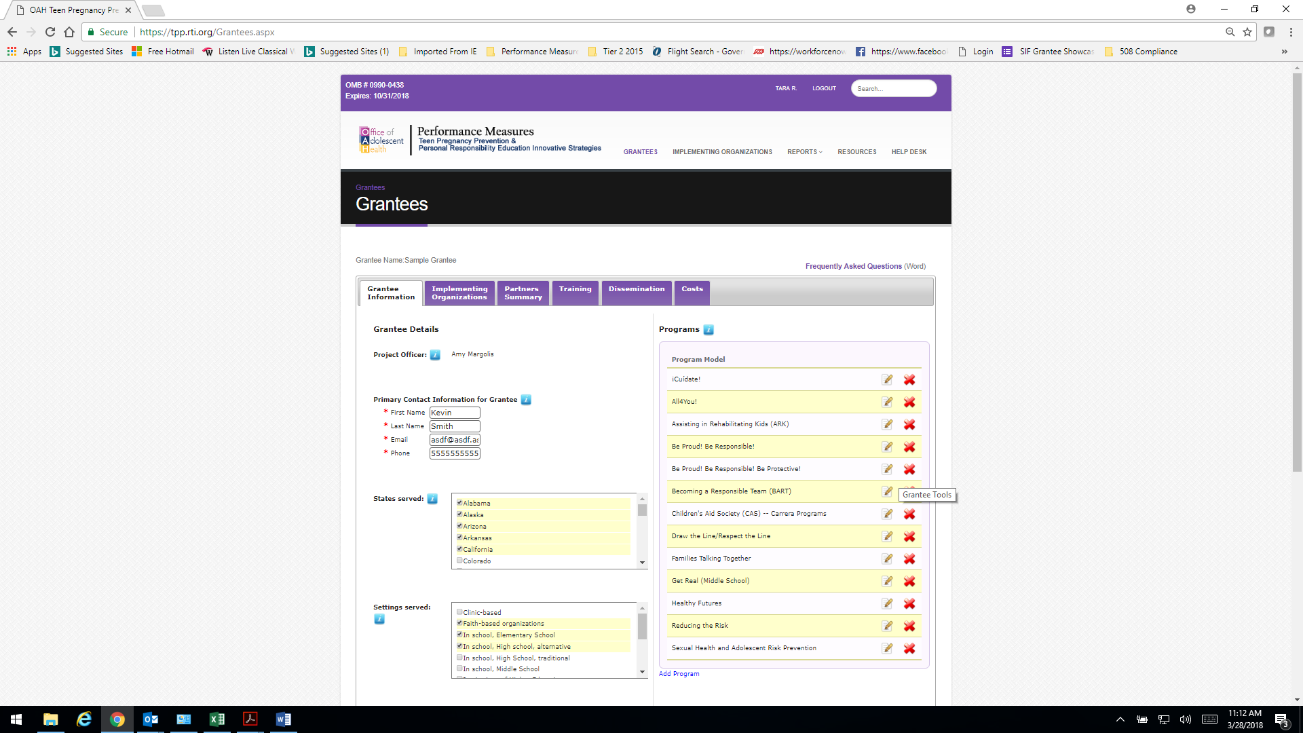The height and width of the screenshot is (733, 1303).
Task: Click the Settings served list down arrow
Action: click(642, 672)
